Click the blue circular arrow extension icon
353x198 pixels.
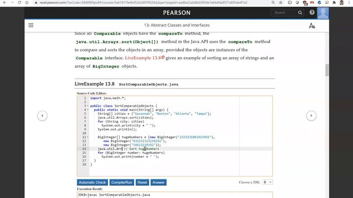click(319, 2)
